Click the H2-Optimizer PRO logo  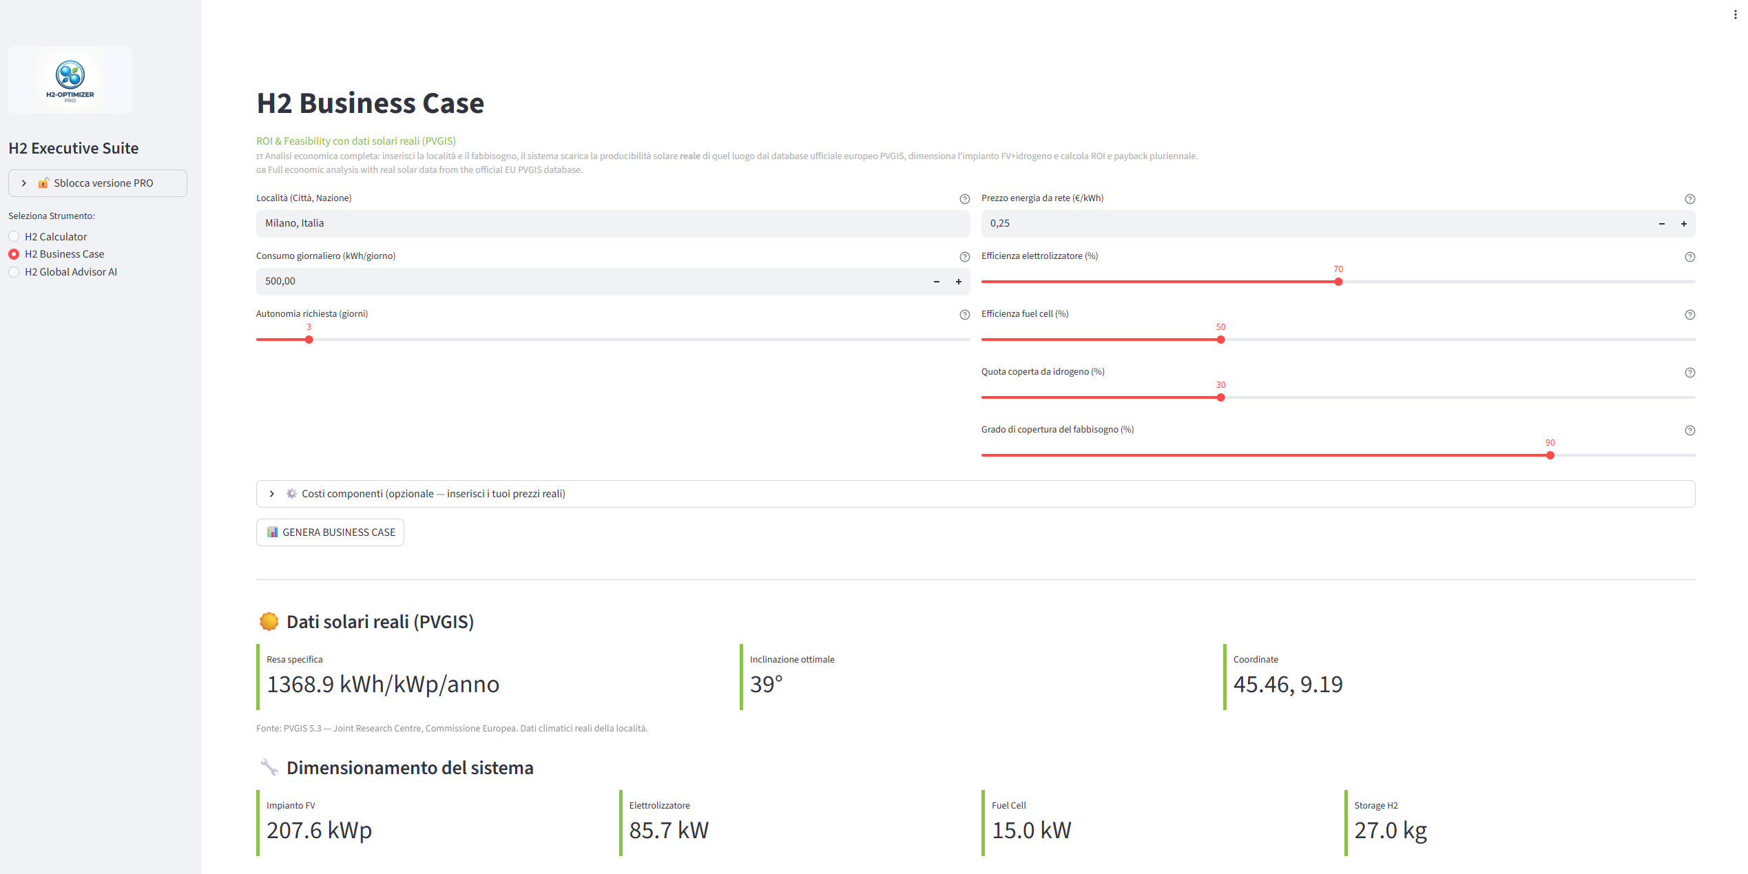pyautogui.click(x=70, y=80)
